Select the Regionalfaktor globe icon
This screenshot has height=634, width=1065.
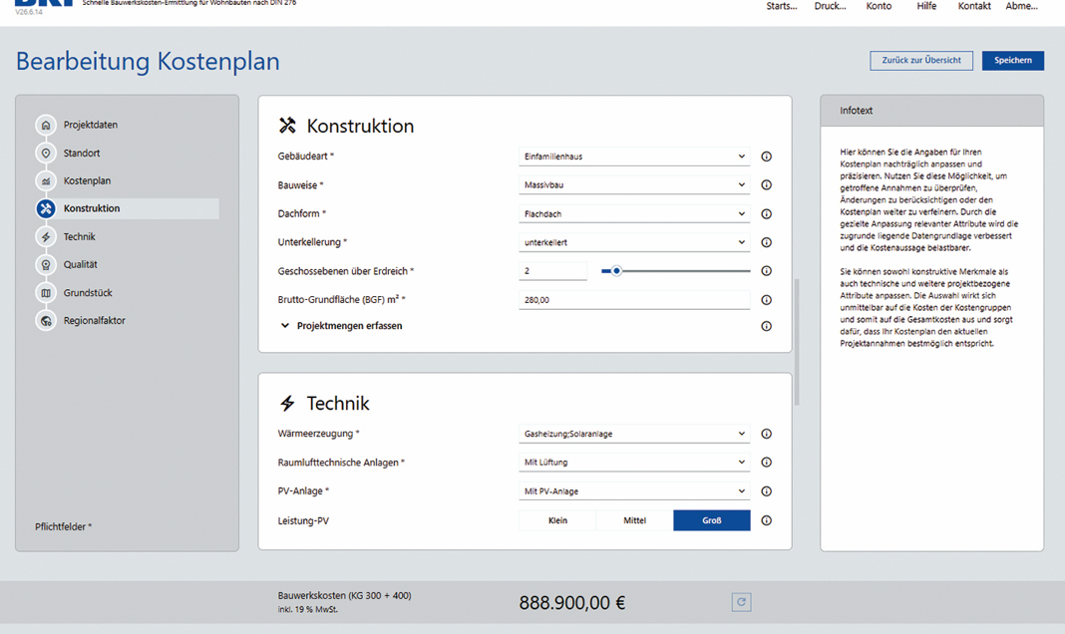point(46,321)
